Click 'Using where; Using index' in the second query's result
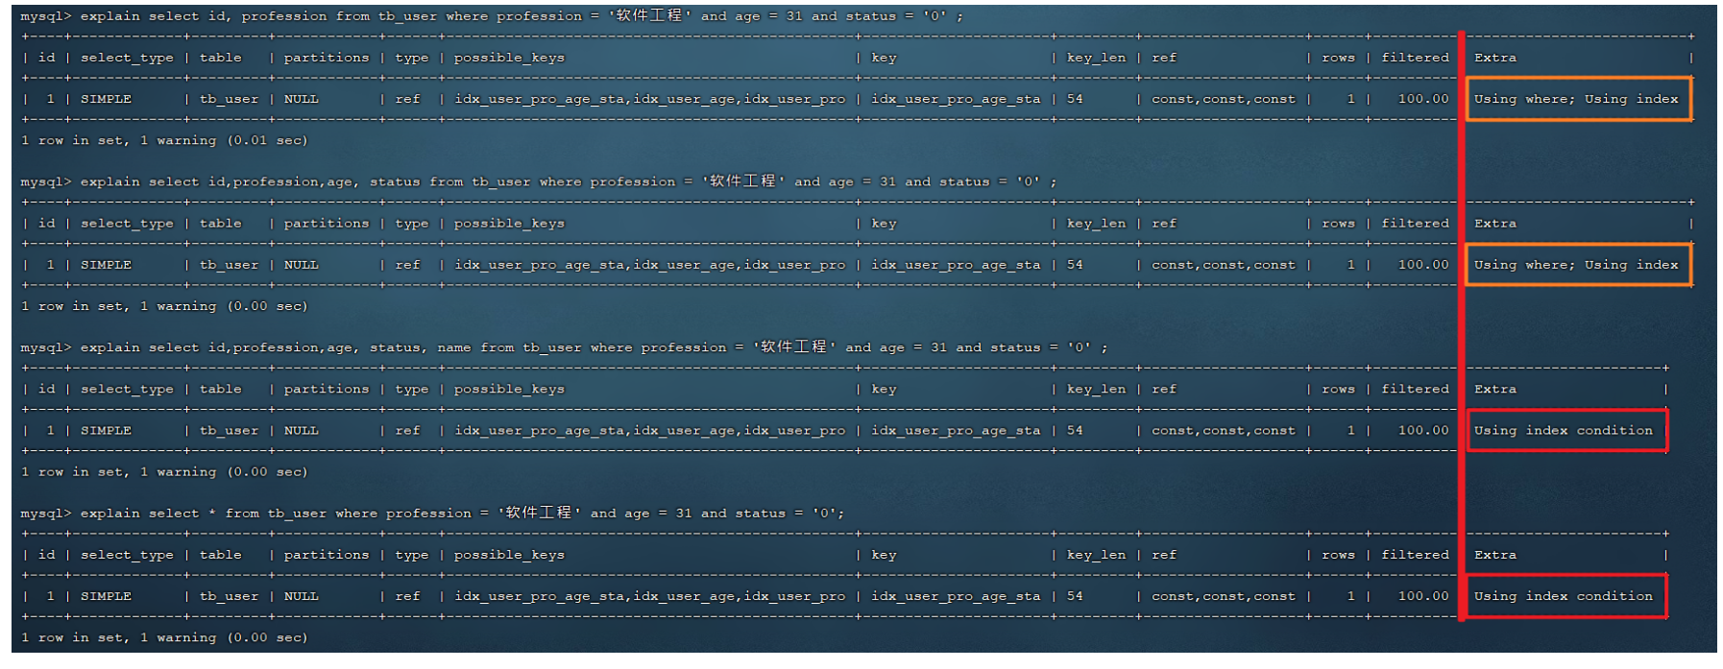The height and width of the screenshot is (669, 1723). [1576, 265]
